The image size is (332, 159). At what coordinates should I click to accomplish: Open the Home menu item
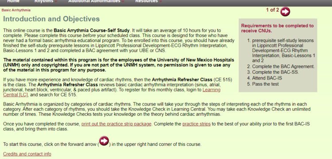click(13, 1)
